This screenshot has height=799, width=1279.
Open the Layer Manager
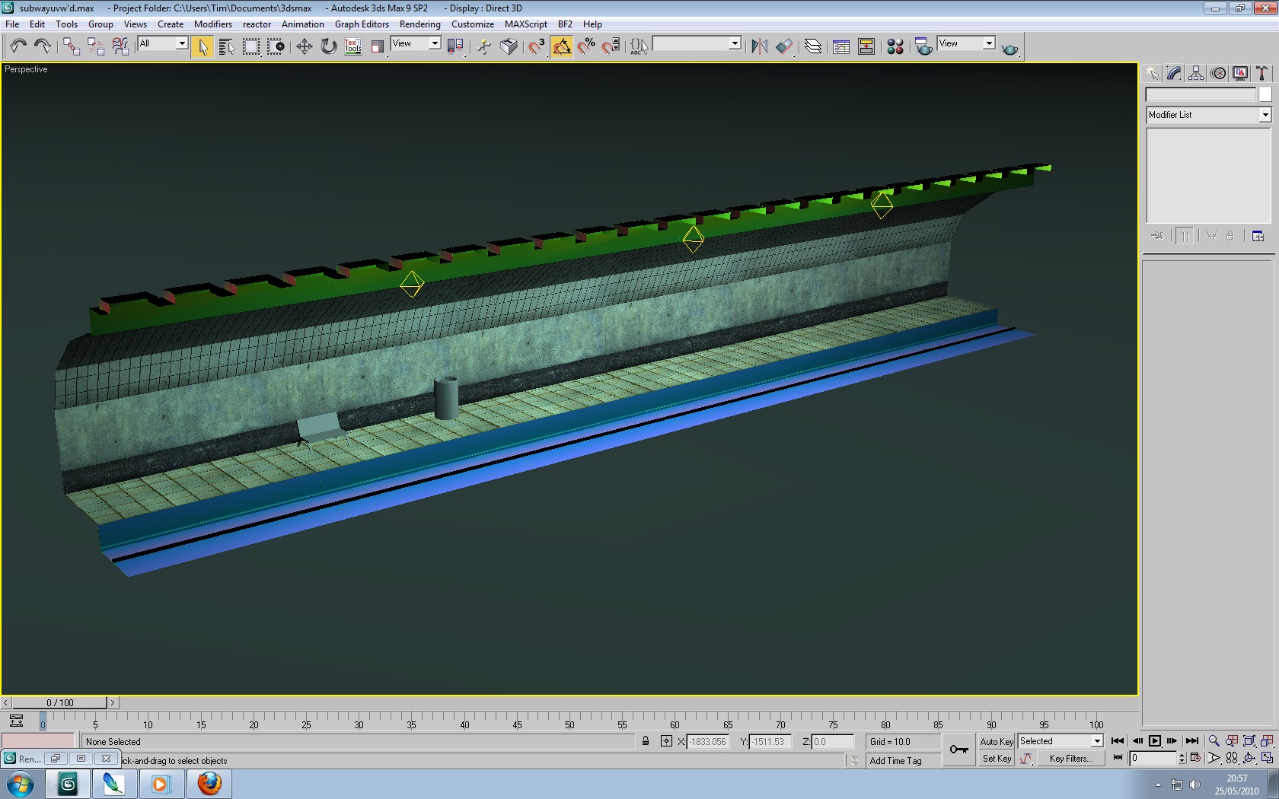pos(813,46)
